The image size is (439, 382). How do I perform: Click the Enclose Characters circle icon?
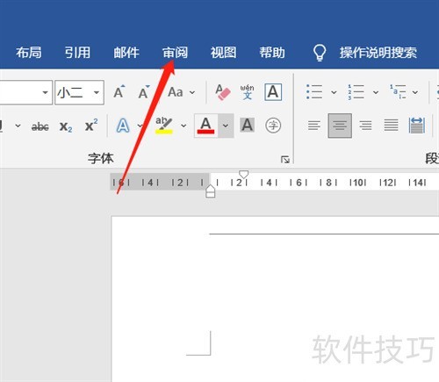tap(273, 126)
